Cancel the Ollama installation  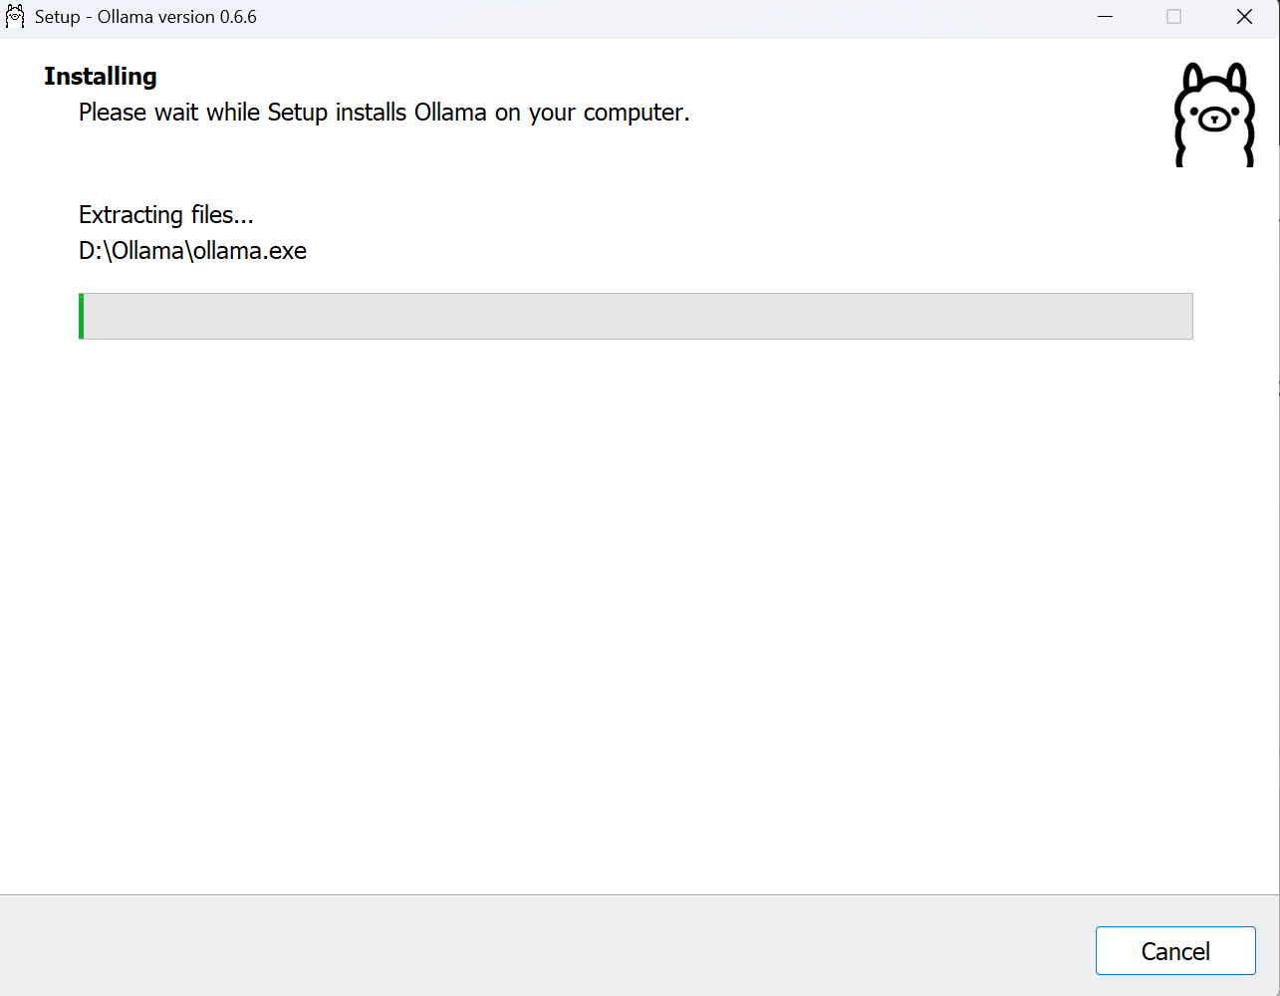tap(1175, 951)
